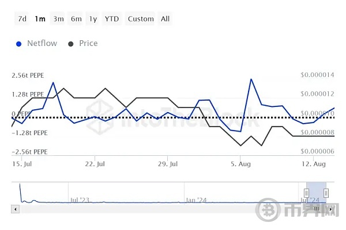Switch to the 1m range tab
346x230 pixels.
click(40, 19)
